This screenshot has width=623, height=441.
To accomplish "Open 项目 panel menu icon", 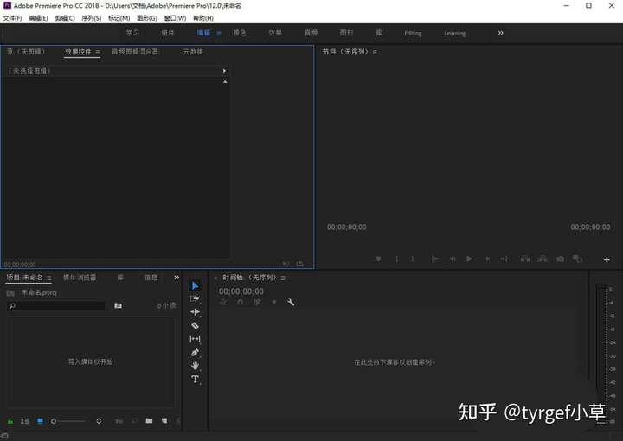I will click(49, 278).
